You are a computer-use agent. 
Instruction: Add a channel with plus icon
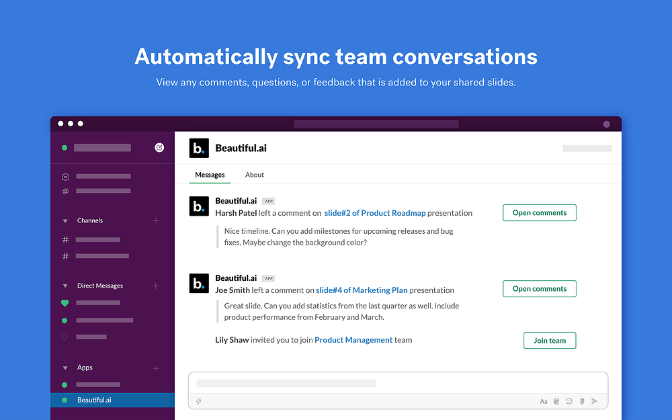click(156, 220)
